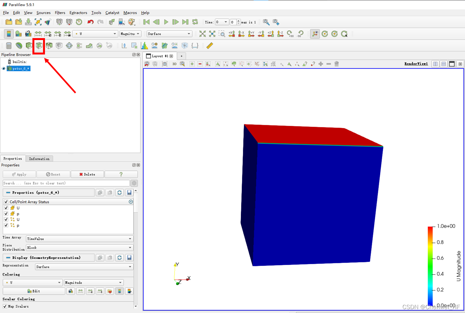Image resolution: width=465 pixels, height=313 pixels.
Task: Uncheck the Map Scalars checkbox
Action: 5,307
